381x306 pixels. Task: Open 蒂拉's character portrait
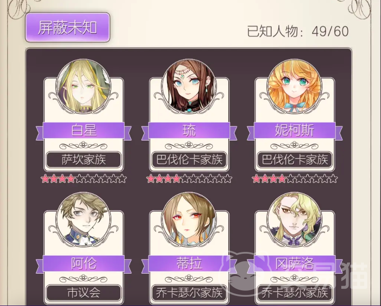point(189,220)
